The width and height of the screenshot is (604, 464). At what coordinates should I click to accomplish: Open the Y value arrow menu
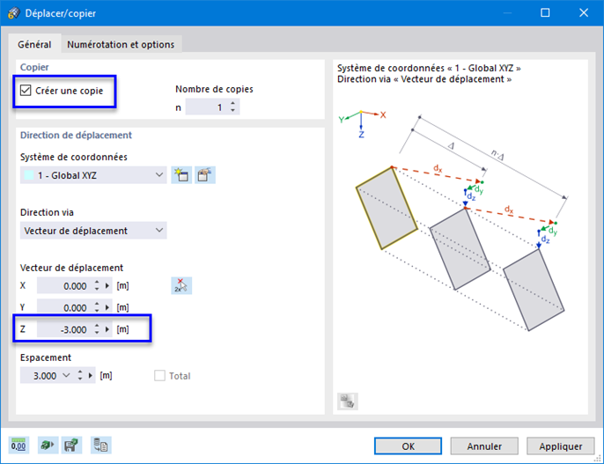click(107, 307)
